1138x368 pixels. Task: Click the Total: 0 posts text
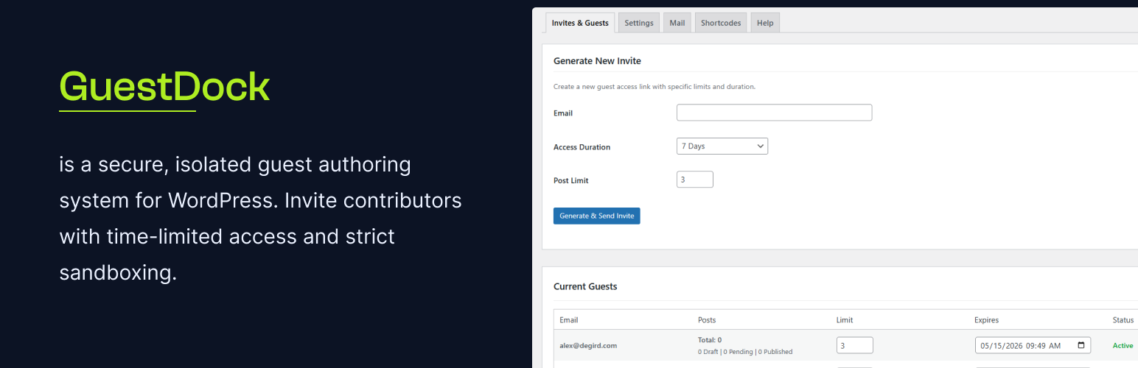coord(710,340)
